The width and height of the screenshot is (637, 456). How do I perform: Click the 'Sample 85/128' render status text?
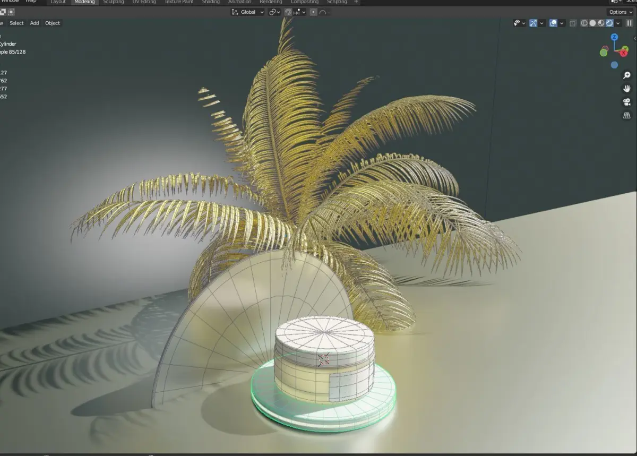pos(13,52)
